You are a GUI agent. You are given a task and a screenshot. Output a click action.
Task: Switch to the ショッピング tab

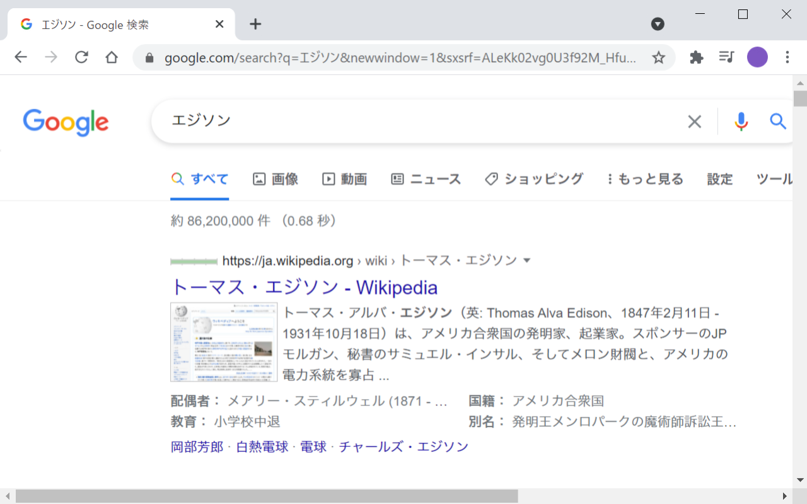pos(534,179)
